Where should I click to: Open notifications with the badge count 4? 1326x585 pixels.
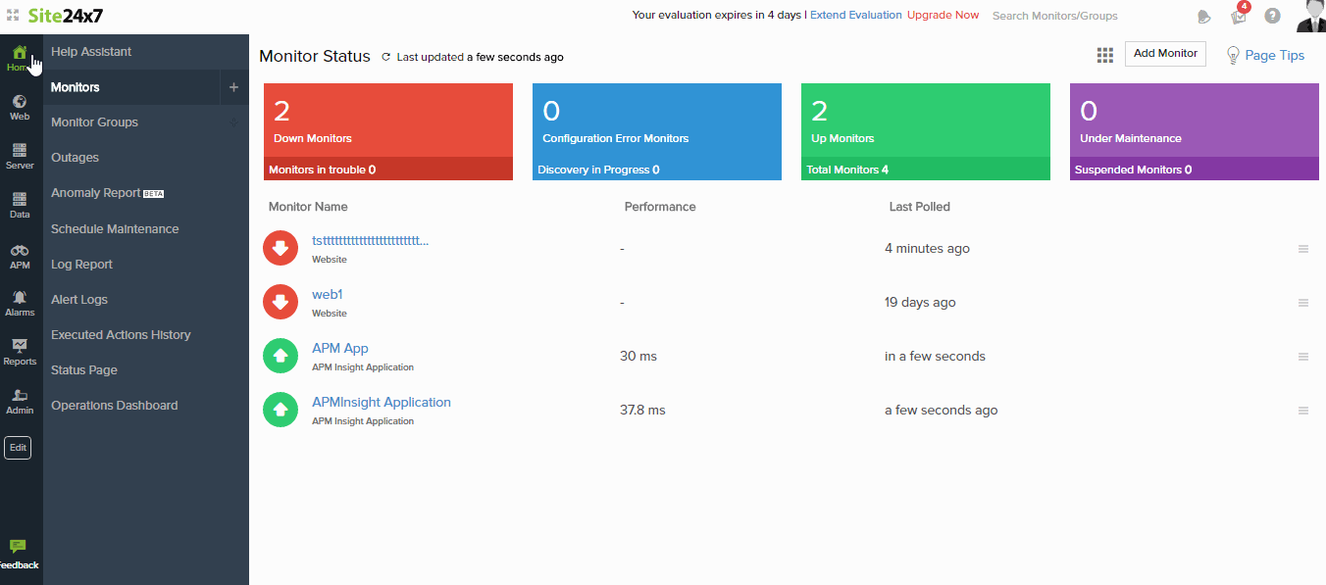tap(1238, 18)
